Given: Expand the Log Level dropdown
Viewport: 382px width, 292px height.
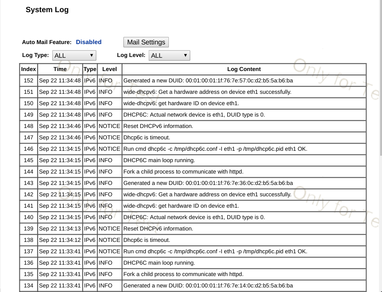Looking at the screenshot, I should [169, 55].
